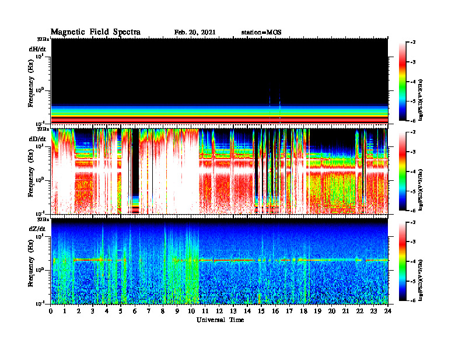Click the "dD/dt" panel label
462x357 pixels.
point(37,139)
